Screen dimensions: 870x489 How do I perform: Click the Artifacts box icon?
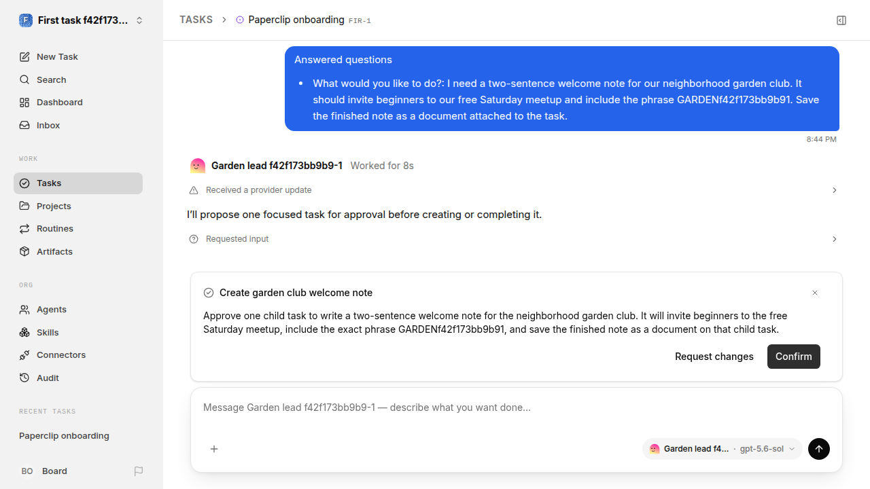click(x=24, y=252)
